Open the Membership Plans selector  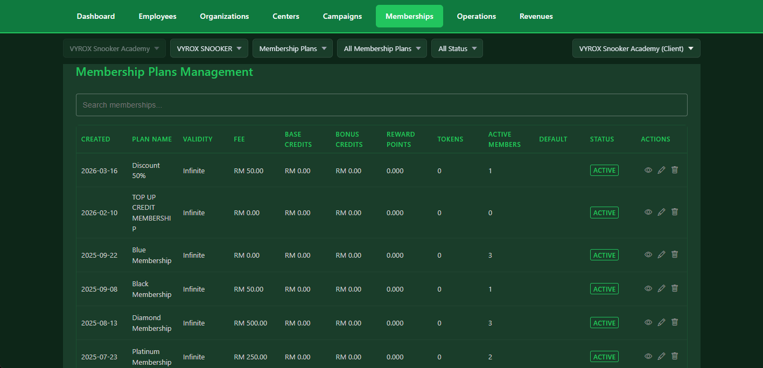pyautogui.click(x=292, y=48)
